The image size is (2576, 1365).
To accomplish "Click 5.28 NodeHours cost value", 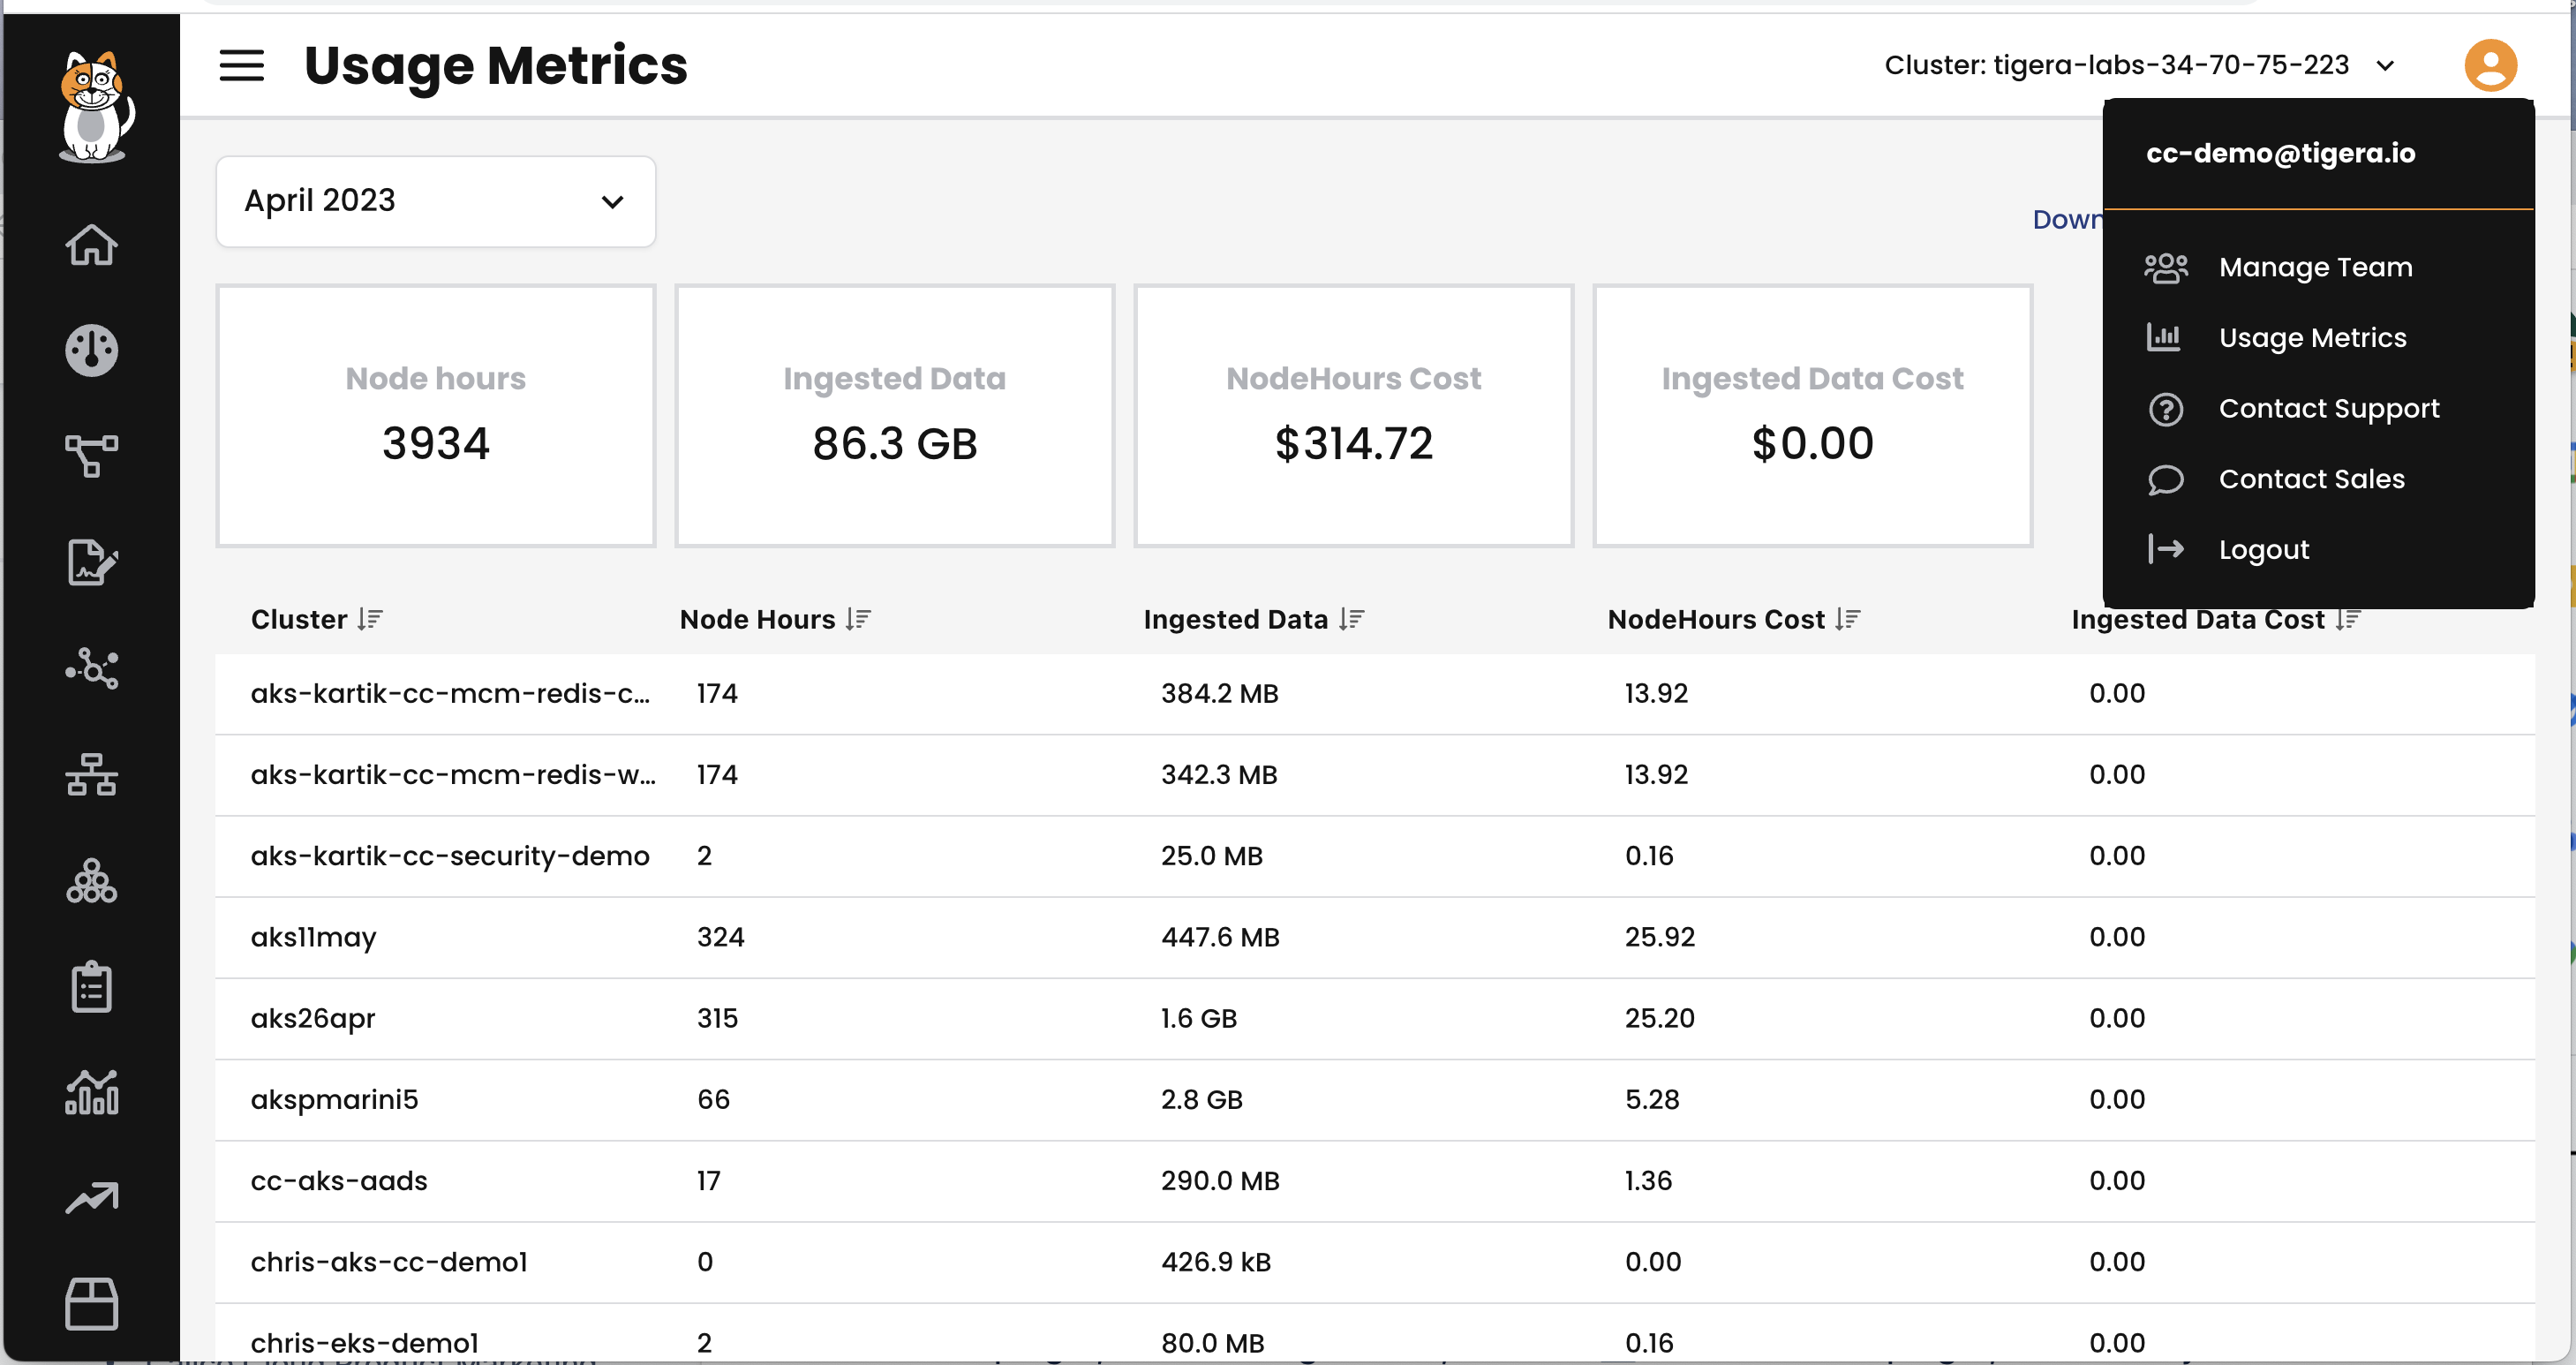I will [1652, 1100].
